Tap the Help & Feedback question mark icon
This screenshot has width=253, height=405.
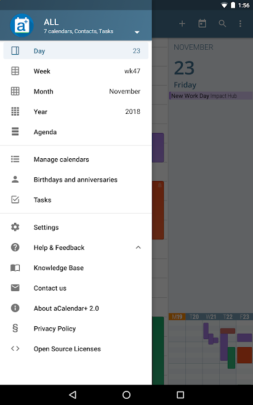pos(15,247)
